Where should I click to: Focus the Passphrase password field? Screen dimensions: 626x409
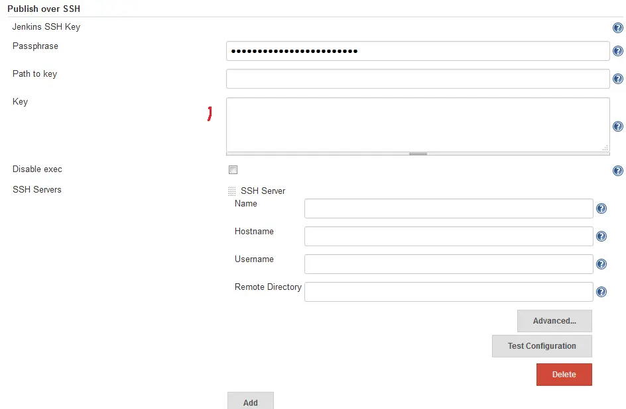418,51
